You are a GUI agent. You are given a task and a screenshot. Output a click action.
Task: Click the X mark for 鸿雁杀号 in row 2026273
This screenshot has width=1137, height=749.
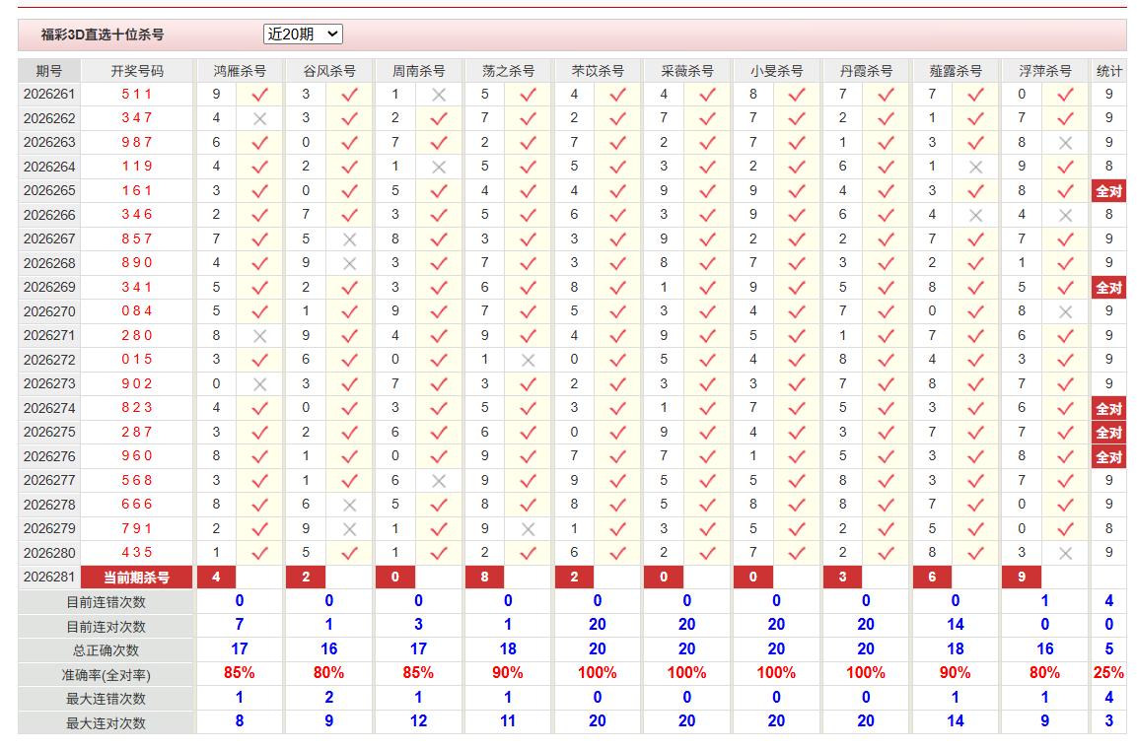coord(259,384)
